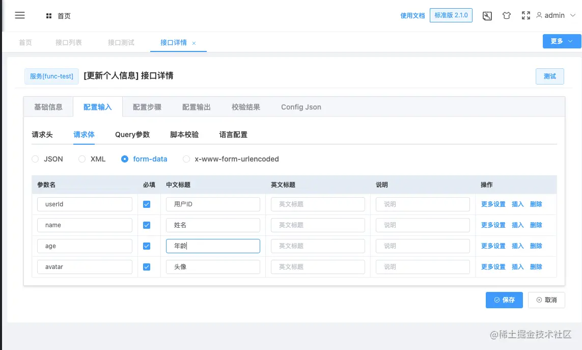Uncheck required checkbox for avatar row
Viewport: 582px width, 350px height.
[147, 267]
